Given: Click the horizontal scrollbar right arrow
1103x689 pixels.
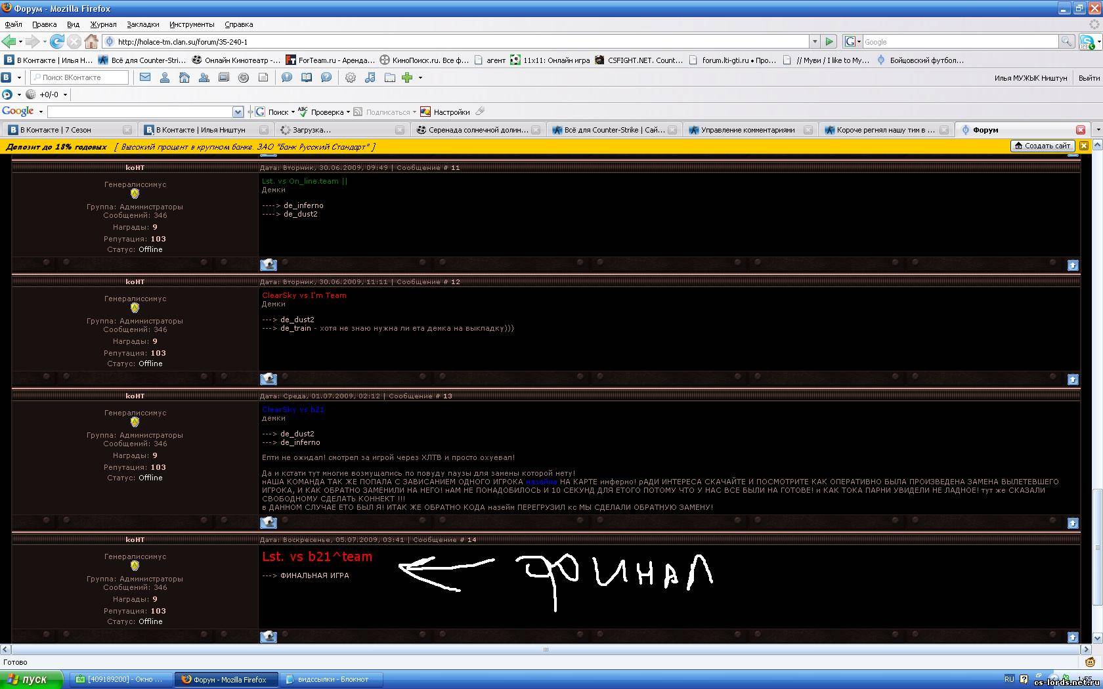Looking at the screenshot, I should coord(1086,650).
